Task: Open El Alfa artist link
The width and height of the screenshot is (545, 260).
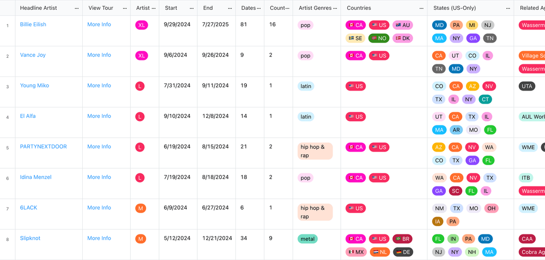Action: tap(28, 116)
